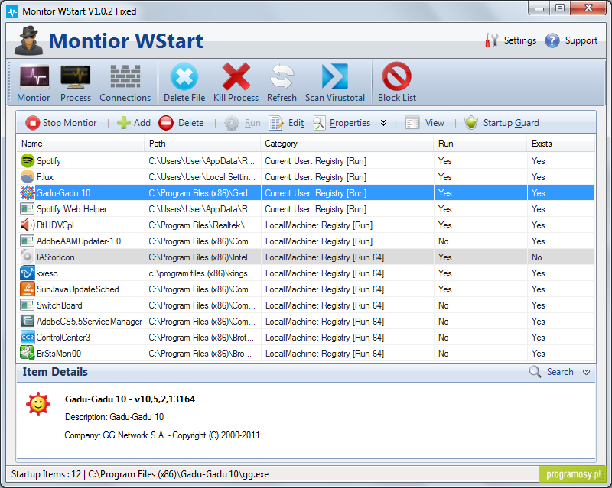Click the Gadu-Gadu 10 version title
The height and width of the screenshot is (488, 612).
point(130,399)
